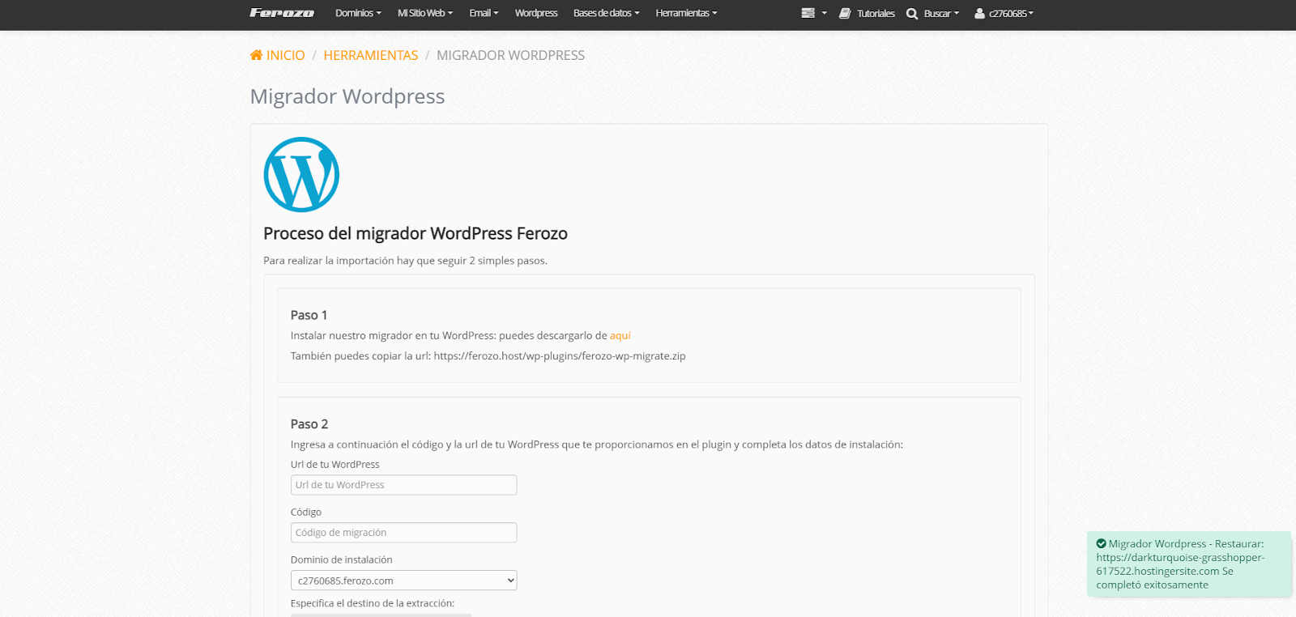Select the Dominio de instalación combo box
Viewport: 1296px width, 617px height.
(403, 581)
